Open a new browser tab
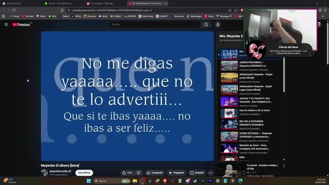Screen dimensions: 329x185 pyautogui.click(x=172, y=3)
